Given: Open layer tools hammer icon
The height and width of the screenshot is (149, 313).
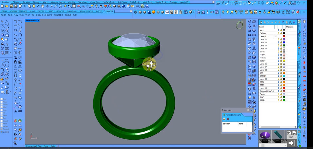Looking at the screenshot, I should (x=290, y=23).
